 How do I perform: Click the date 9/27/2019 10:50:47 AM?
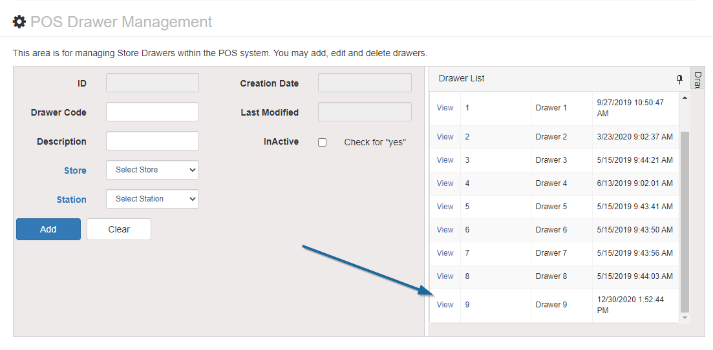coord(630,108)
